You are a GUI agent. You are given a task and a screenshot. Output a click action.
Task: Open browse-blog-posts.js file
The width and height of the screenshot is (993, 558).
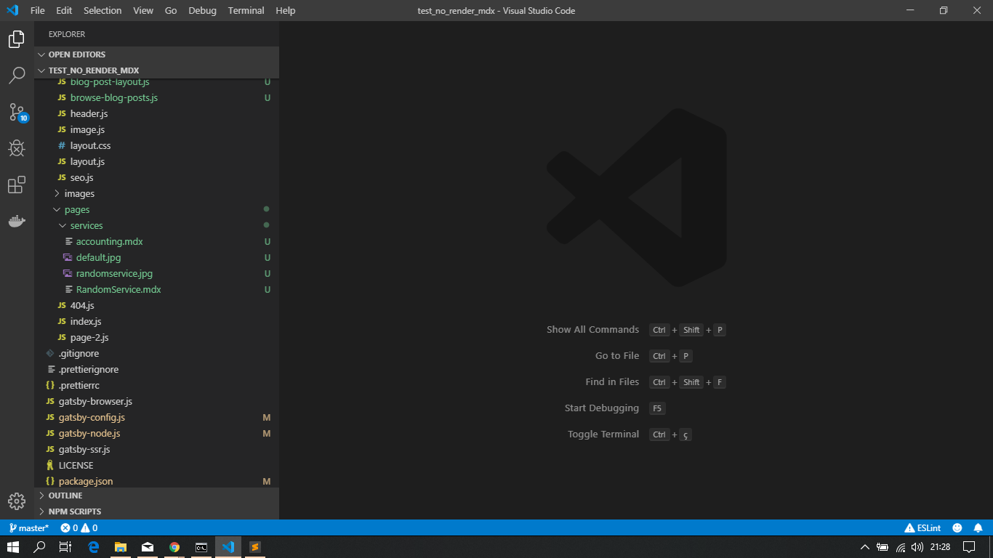point(156,97)
